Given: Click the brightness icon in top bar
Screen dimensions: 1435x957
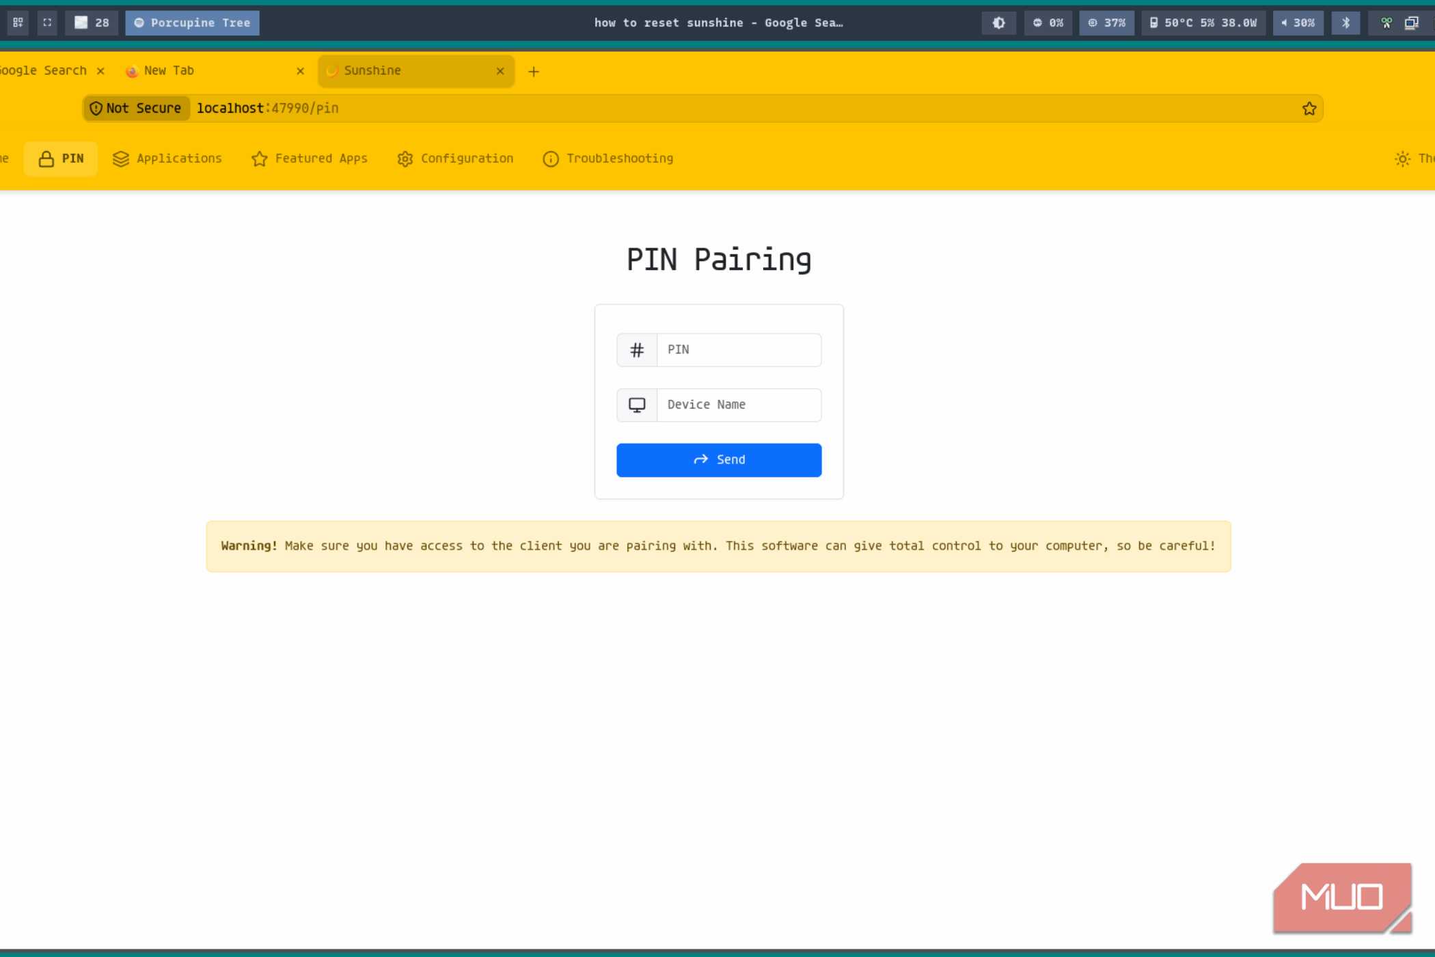Looking at the screenshot, I should [x=998, y=23].
